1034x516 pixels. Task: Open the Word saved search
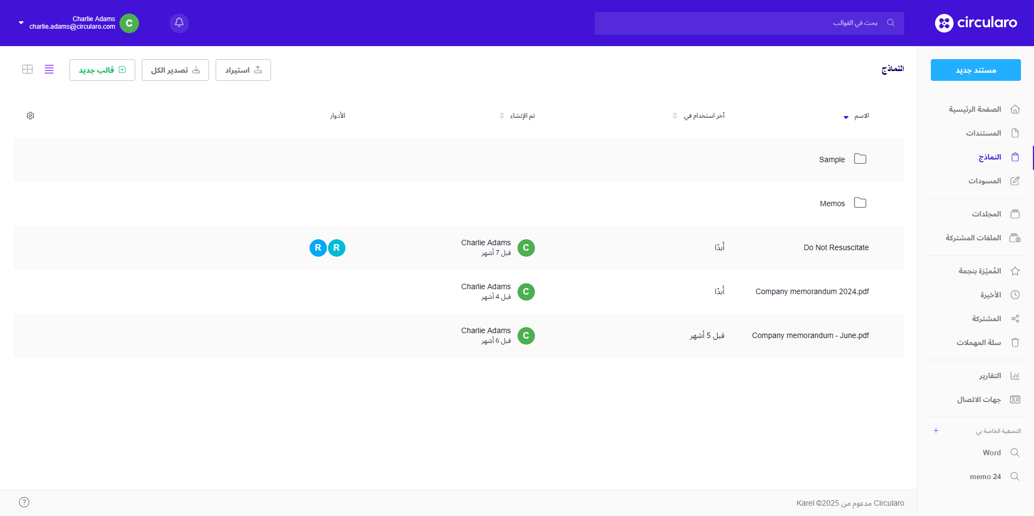[x=992, y=453]
